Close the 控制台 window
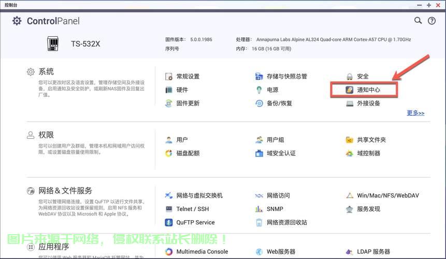Screen dimensions: 446x259 coord(438,5)
